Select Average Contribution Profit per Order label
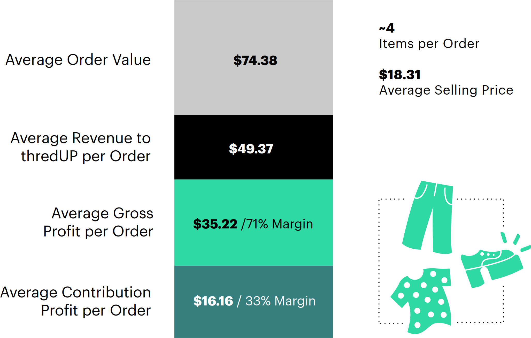 [75, 301]
